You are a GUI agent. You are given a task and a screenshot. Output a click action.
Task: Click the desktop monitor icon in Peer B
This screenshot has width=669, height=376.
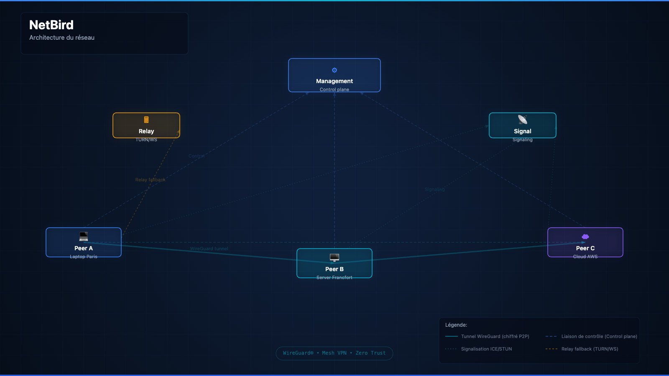(x=334, y=257)
